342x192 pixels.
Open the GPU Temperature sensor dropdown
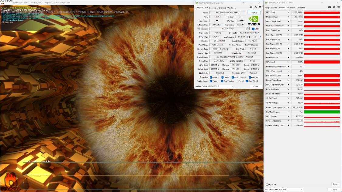point(288,21)
